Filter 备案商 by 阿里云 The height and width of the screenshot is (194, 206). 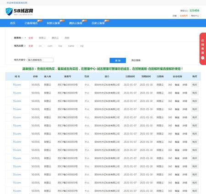pos(42,38)
